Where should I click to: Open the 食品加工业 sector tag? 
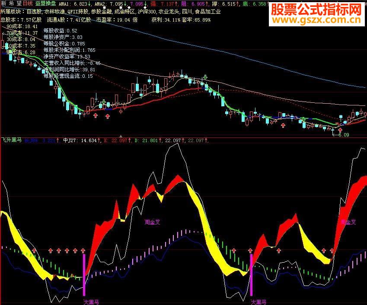tap(208, 12)
